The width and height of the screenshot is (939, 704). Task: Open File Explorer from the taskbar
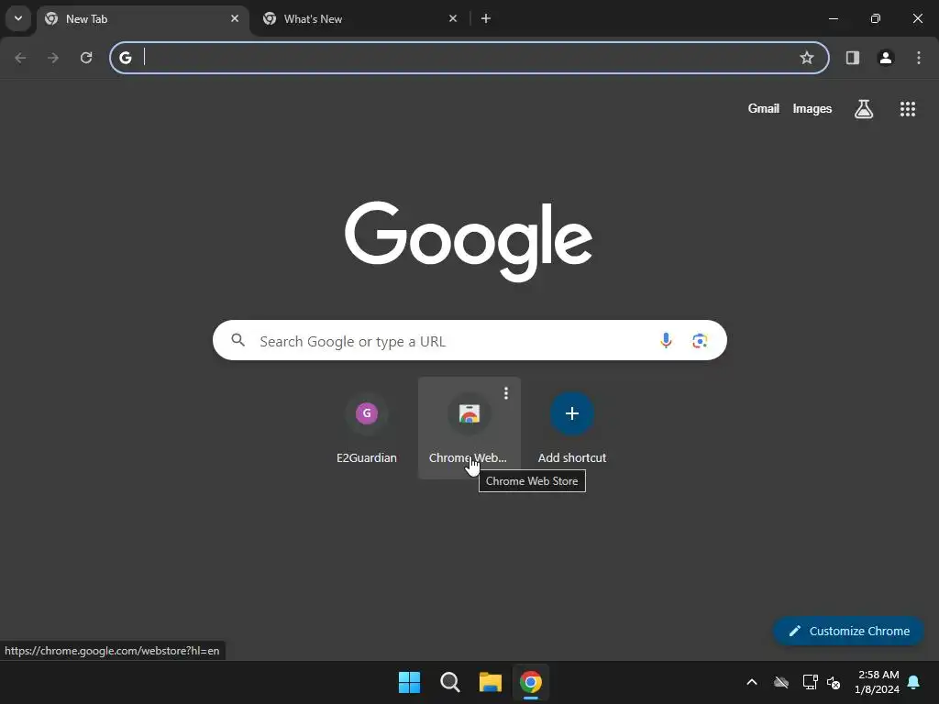tap(490, 682)
